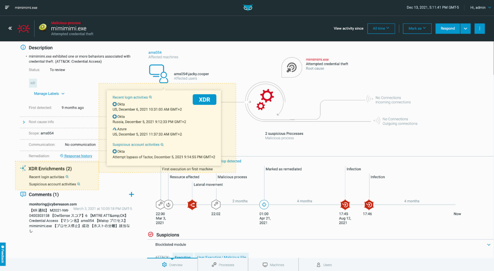This screenshot has height=271, width=494.
Task: Click the root cause radar icon
Action: coord(292,68)
